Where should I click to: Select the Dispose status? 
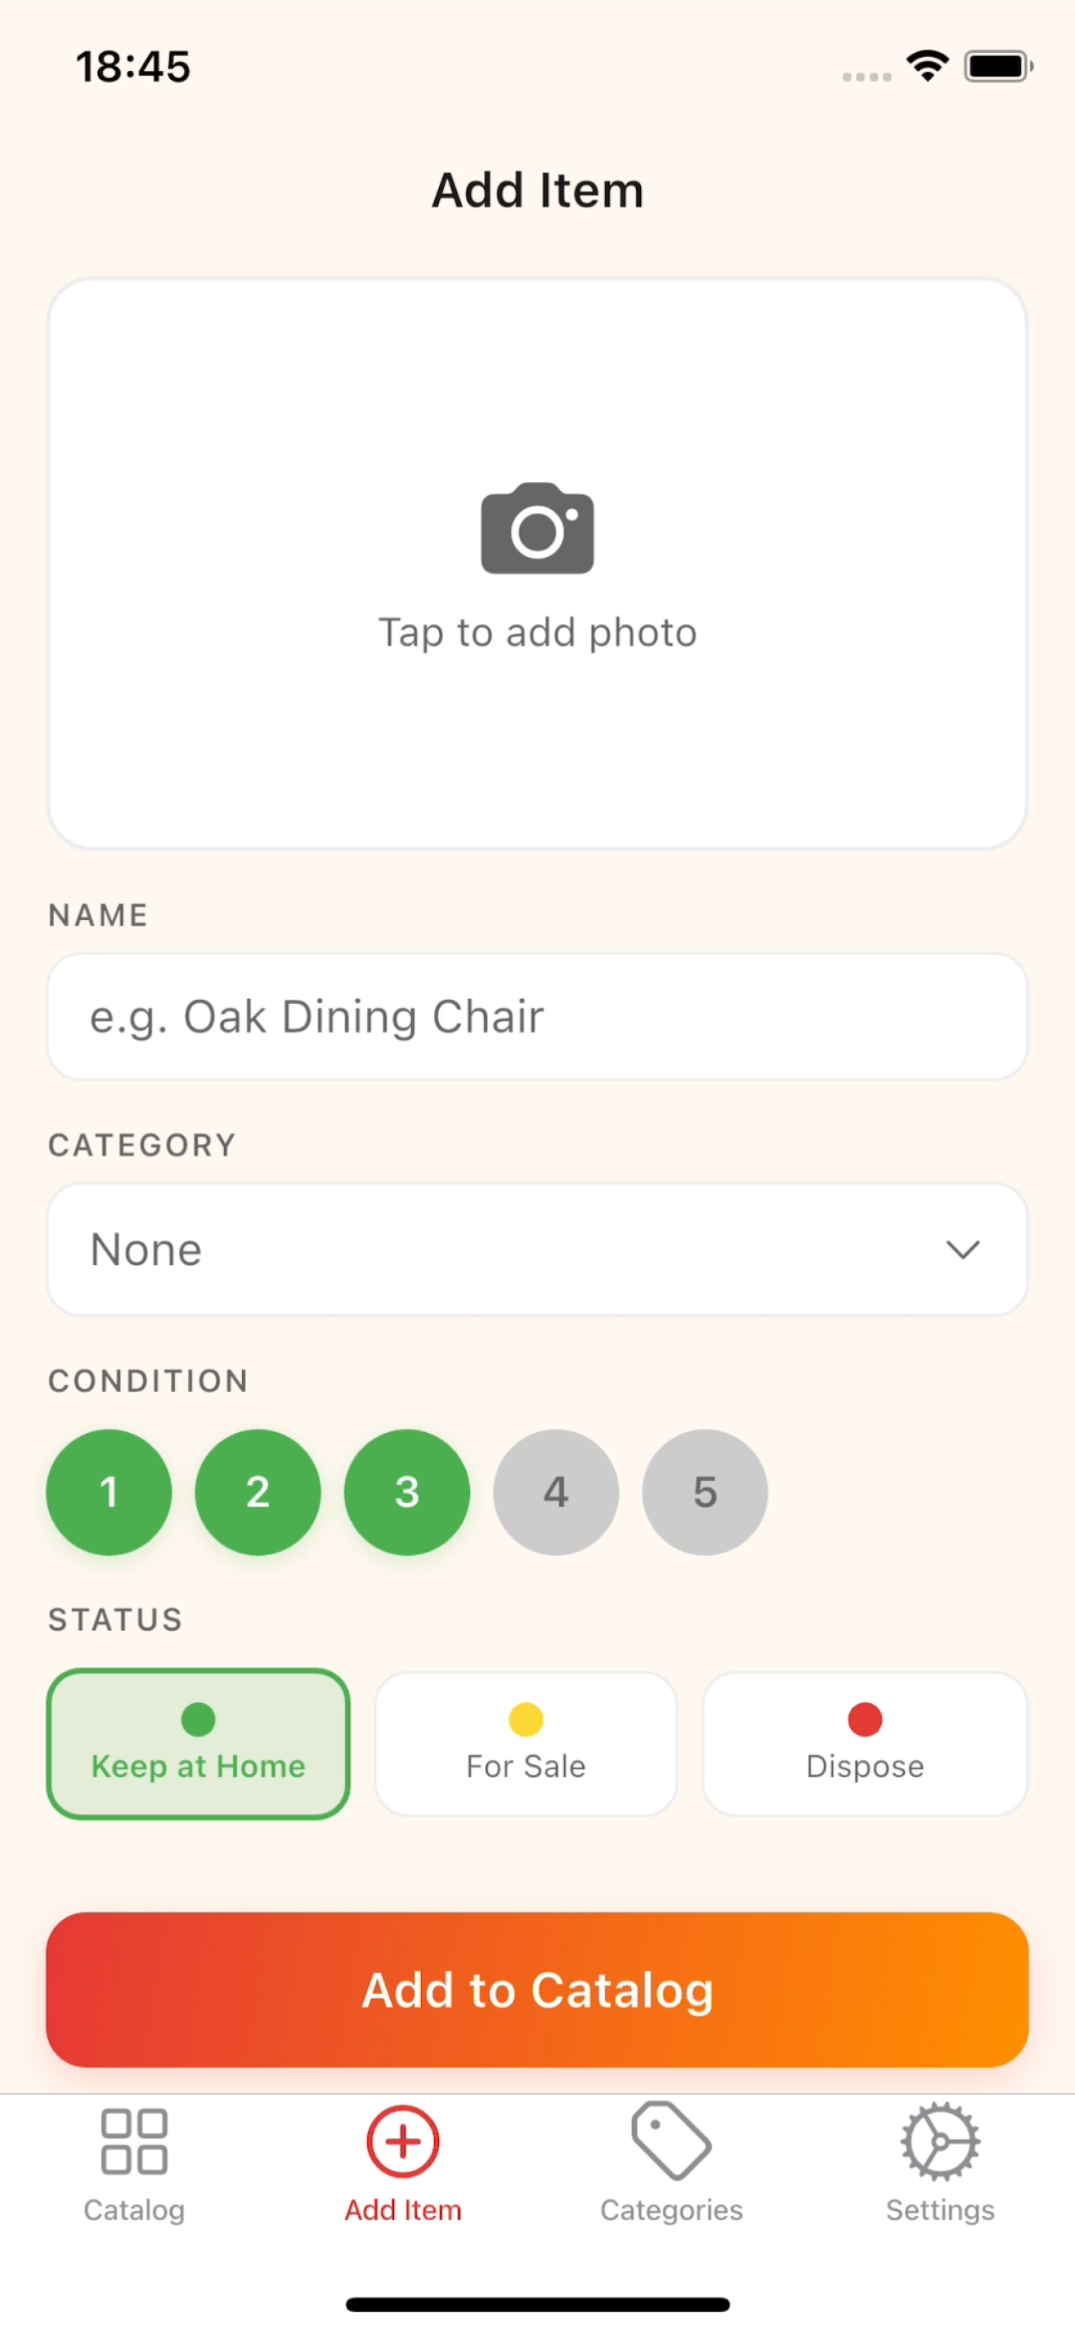click(865, 1743)
